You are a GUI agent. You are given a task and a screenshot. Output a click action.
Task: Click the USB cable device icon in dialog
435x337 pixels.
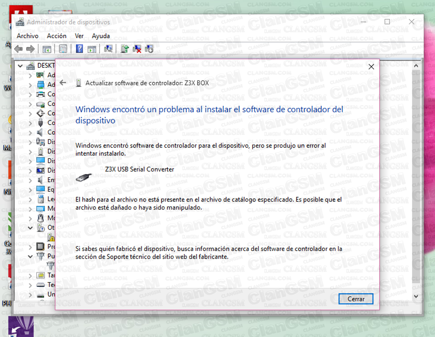pyautogui.click(x=84, y=177)
